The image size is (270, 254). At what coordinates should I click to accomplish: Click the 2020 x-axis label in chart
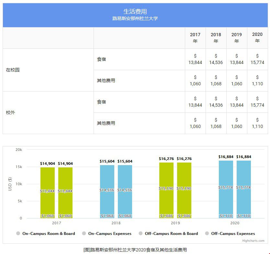tap(235, 223)
